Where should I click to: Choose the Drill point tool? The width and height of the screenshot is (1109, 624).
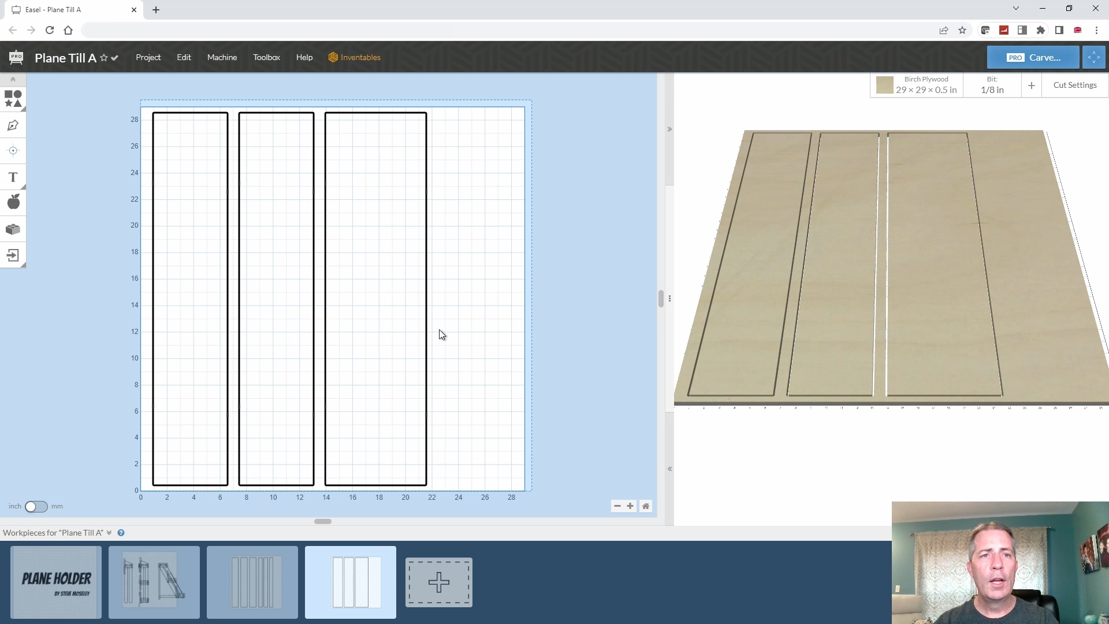pyautogui.click(x=13, y=151)
